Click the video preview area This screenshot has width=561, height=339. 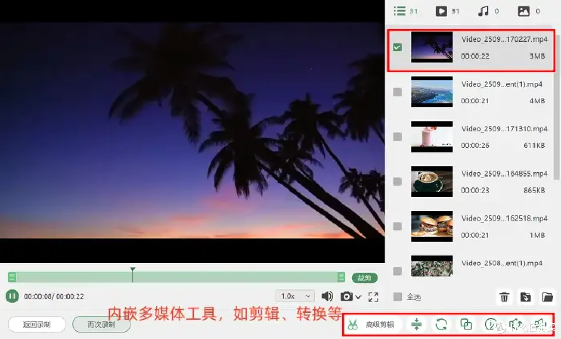(193, 131)
